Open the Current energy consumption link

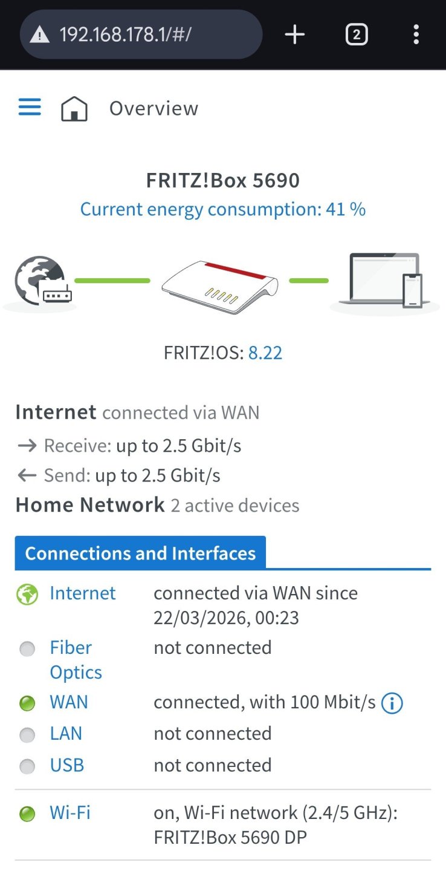coord(223,209)
